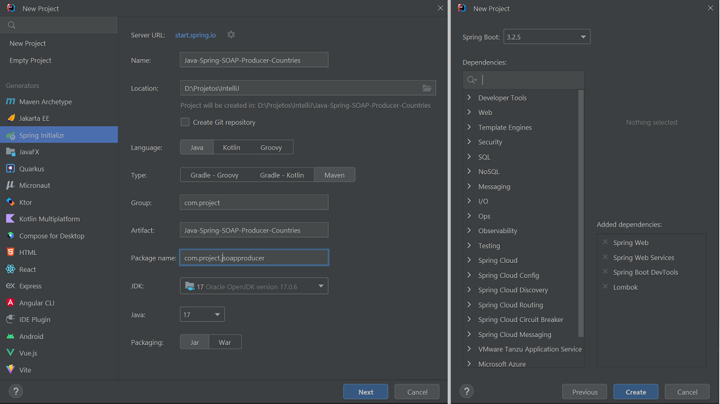Screen dimensions: 720x404
Task: Open the start.spring.io link
Action: pos(195,35)
